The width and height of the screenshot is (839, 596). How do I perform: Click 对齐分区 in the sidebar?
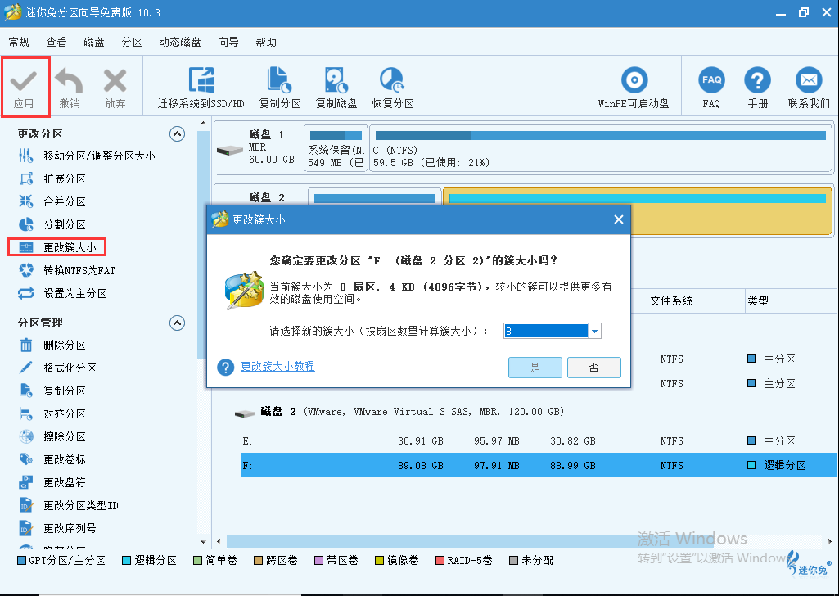point(52,413)
